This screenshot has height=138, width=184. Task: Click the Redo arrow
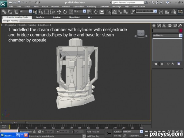click(x=29, y=2)
